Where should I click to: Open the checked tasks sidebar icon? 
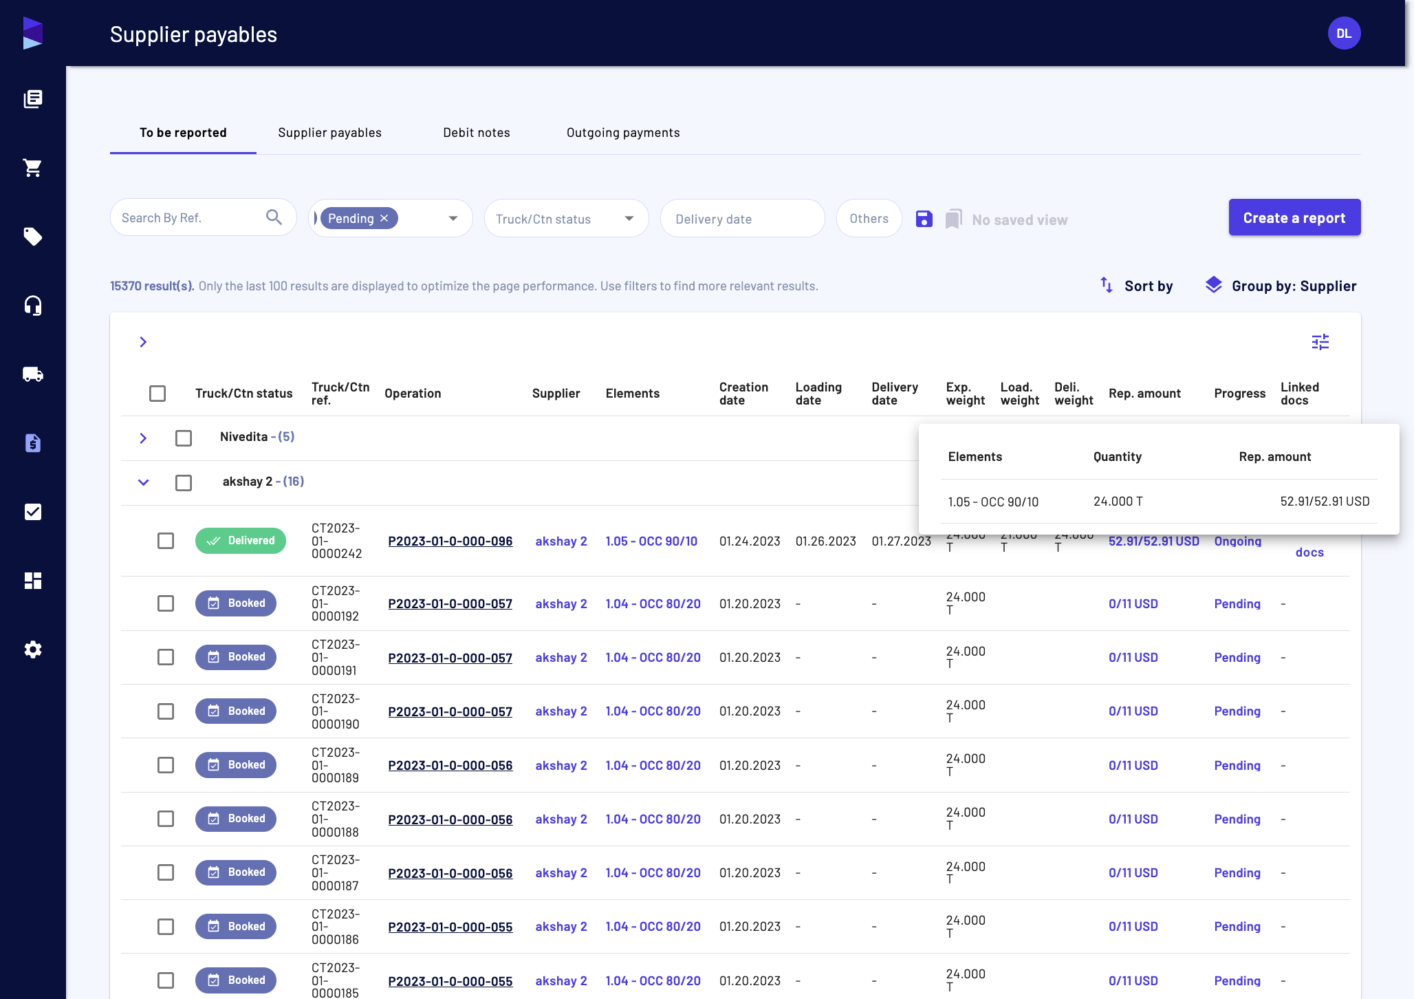point(33,512)
